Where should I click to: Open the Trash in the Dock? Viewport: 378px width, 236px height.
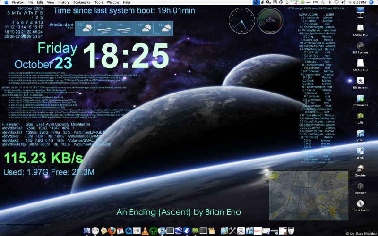(291, 230)
